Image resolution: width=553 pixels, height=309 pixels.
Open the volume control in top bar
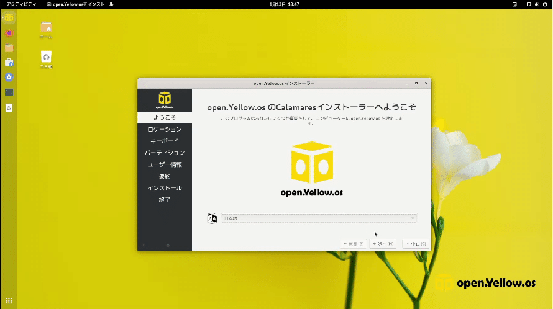point(536,4)
